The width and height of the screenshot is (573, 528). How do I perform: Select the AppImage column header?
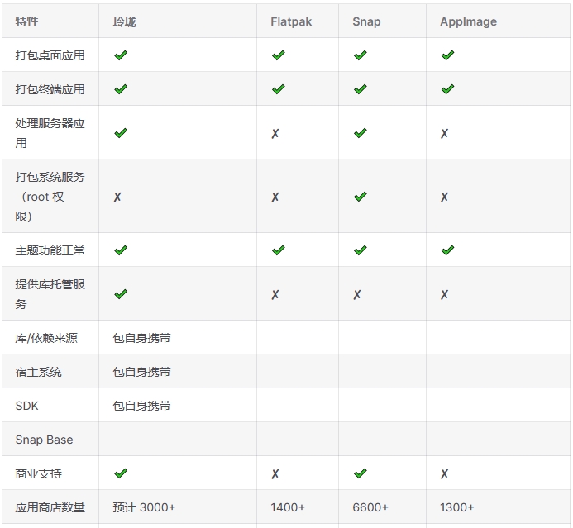tap(468, 21)
